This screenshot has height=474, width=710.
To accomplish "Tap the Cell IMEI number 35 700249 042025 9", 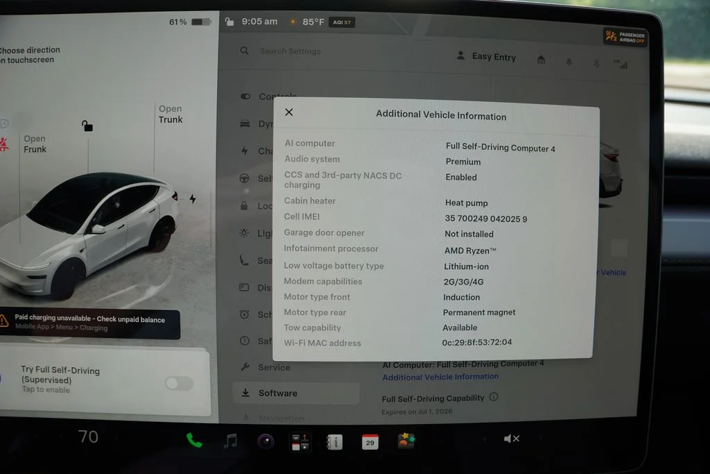I will 486,219.
